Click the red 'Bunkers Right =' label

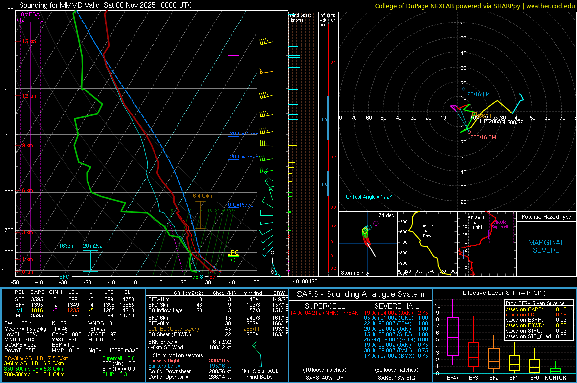(166, 360)
